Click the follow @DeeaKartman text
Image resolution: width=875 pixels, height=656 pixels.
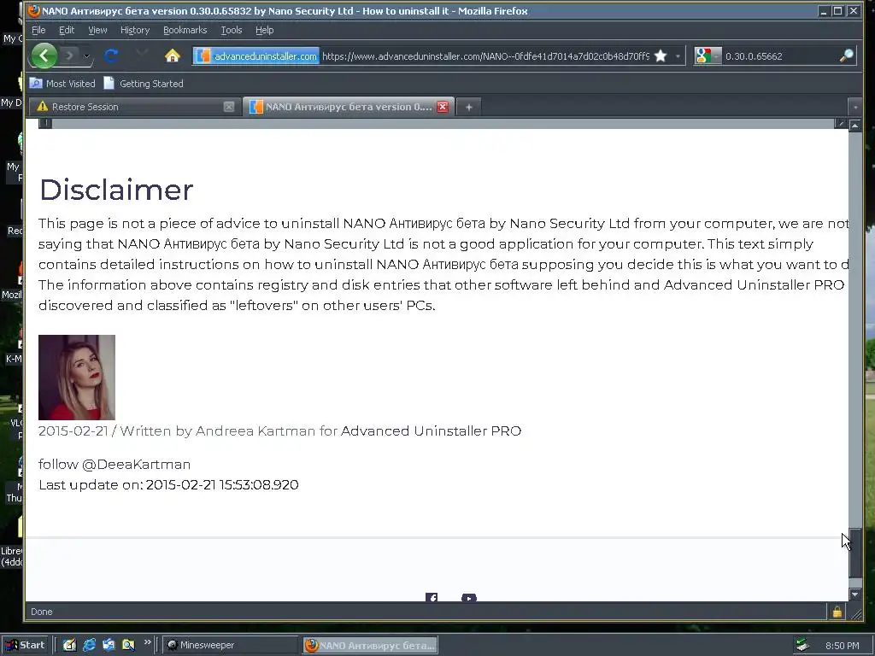click(x=115, y=464)
